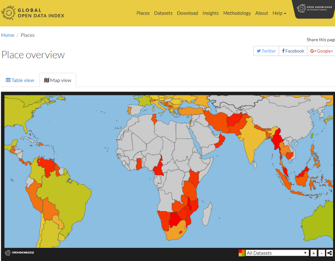Click the color legend swatch icon
The image size is (335, 261).
242,253
